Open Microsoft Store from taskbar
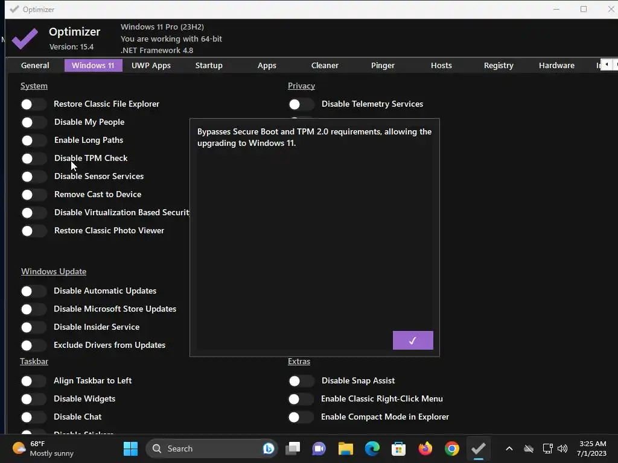This screenshot has height=463, width=618. click(398, 449)
